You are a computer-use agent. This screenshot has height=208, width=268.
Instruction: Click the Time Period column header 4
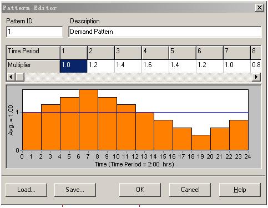coord(155,53)
